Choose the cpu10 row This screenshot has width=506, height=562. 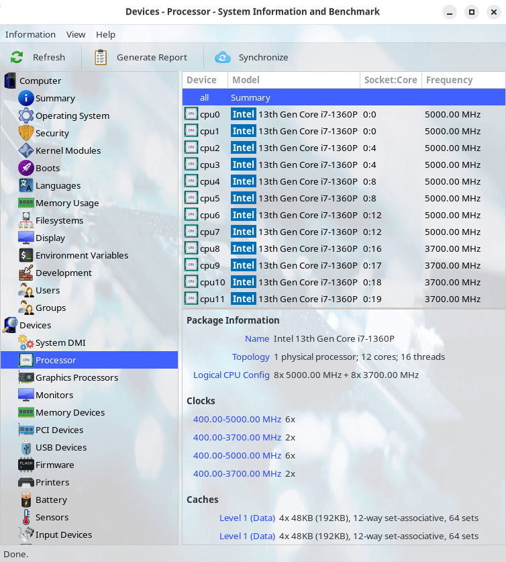(344, 283)
